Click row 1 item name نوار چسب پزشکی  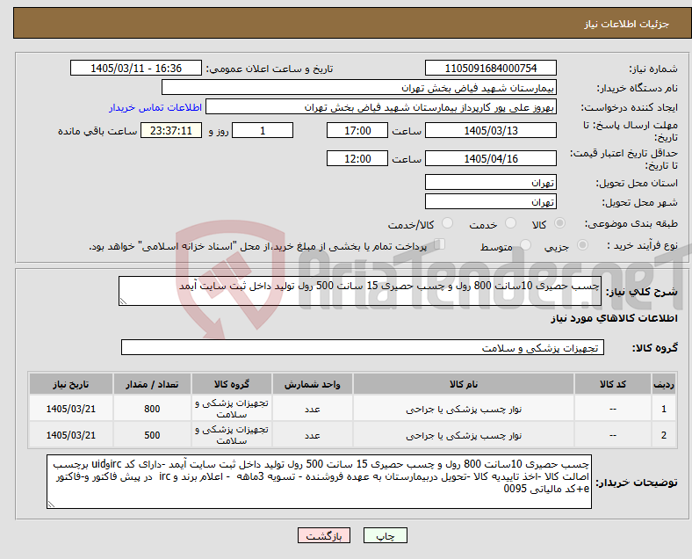[x=464, y=410]
